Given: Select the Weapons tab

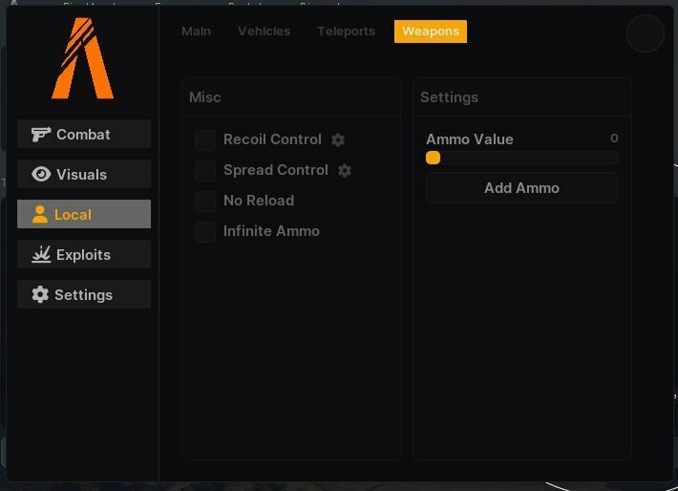Looking at the screenshot, I should pyautogui.click(x=431, y=32).
